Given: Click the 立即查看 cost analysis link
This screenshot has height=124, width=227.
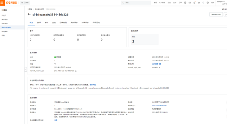Looking at the screenshot, I should (155, 64).
